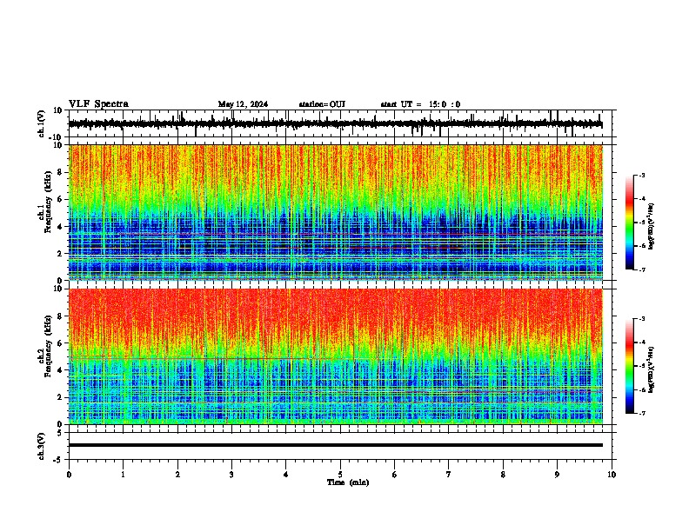Click time axis tick label '10'
Image resolution: width=689 pixels, height=532 pixels.
(612, 475)
